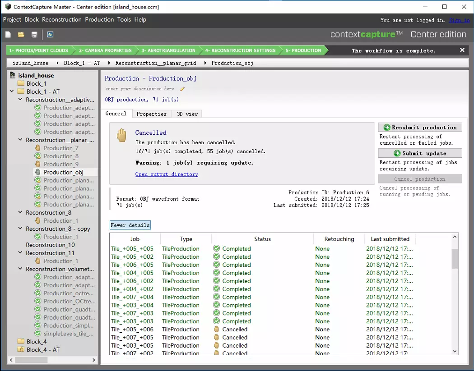The width and height of the screenshot is (474, 371).
Task: Click the Resubmit production button
Action: tap(420, 128)
